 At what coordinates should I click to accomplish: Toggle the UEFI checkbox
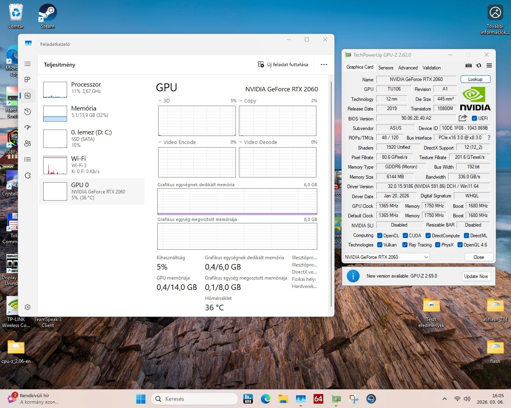(474, 118)
